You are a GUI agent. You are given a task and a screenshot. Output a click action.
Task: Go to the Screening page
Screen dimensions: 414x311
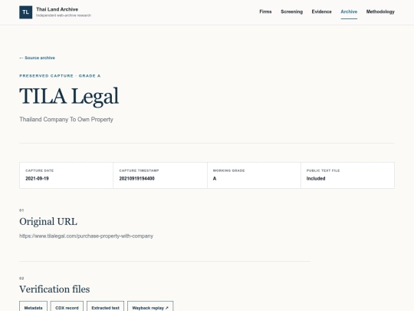tap(292, 12)
